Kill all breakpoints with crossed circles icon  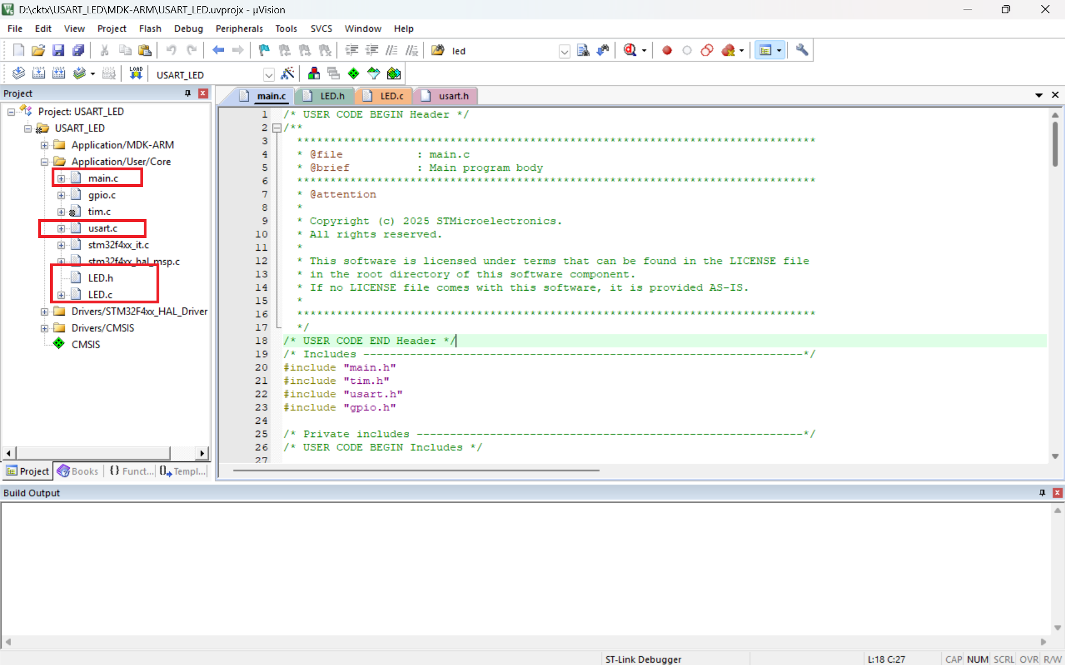click(728, 50)
